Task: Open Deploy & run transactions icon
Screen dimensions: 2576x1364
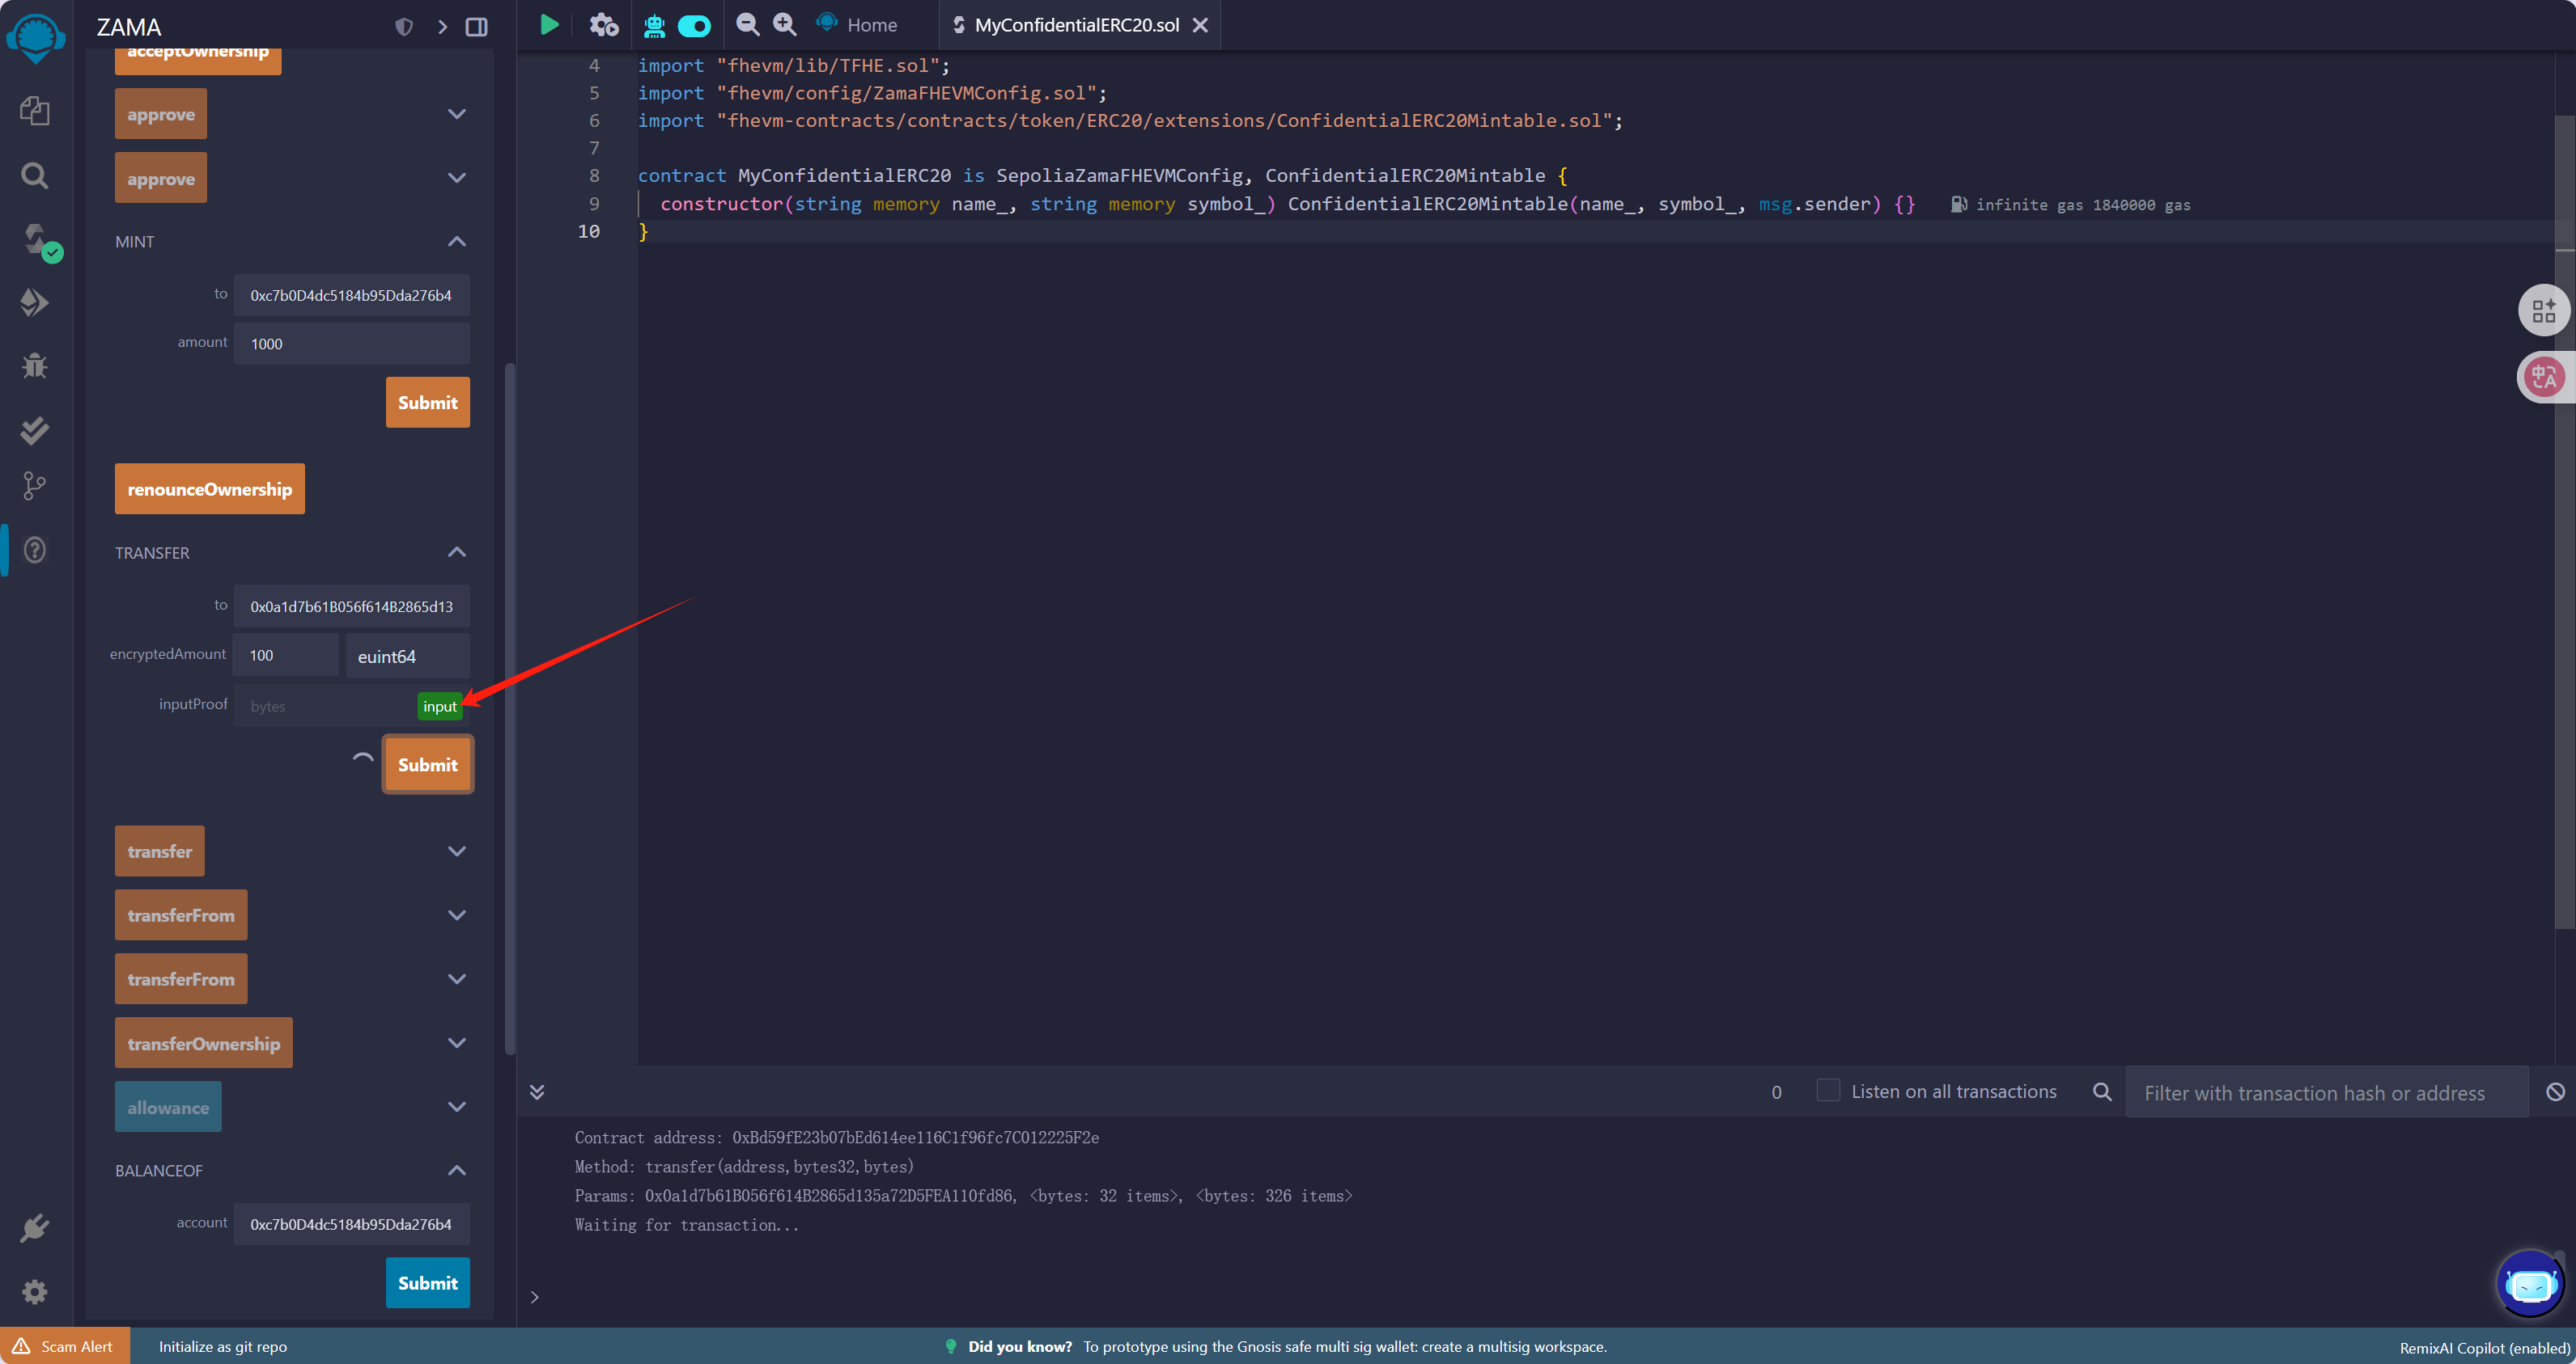Action: [x=35, y=302]
